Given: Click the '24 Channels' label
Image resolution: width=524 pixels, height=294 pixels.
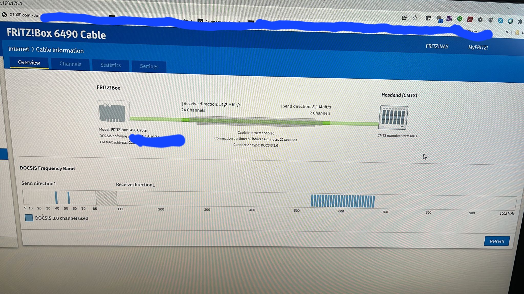Looking at the screenshot, I should tap(193, 110).
